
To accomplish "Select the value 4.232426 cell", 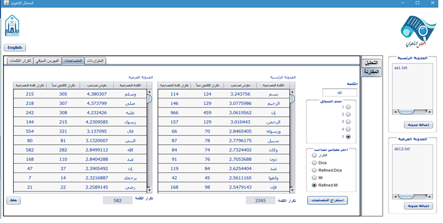I will (96, 113).
